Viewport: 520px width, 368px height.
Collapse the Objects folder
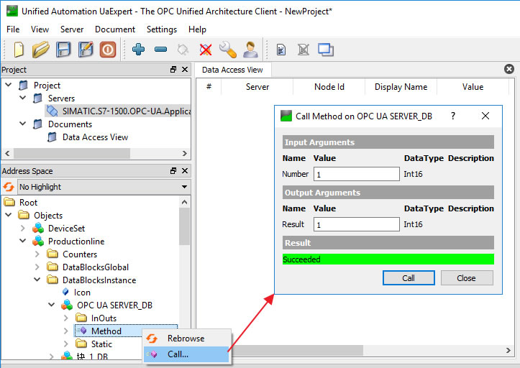coord(9,215)
